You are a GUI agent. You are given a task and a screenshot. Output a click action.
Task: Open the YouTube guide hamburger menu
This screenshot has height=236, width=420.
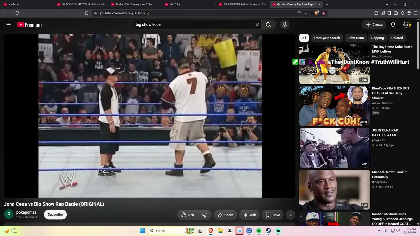coord(9,25)
